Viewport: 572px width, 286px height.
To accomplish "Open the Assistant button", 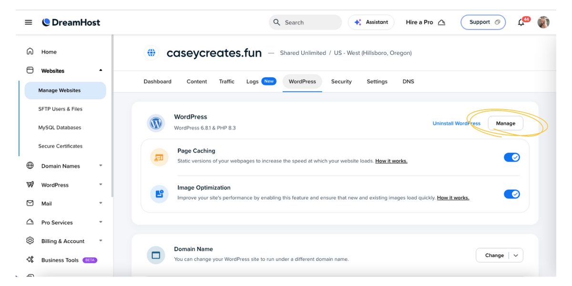I will coord(371,22).
